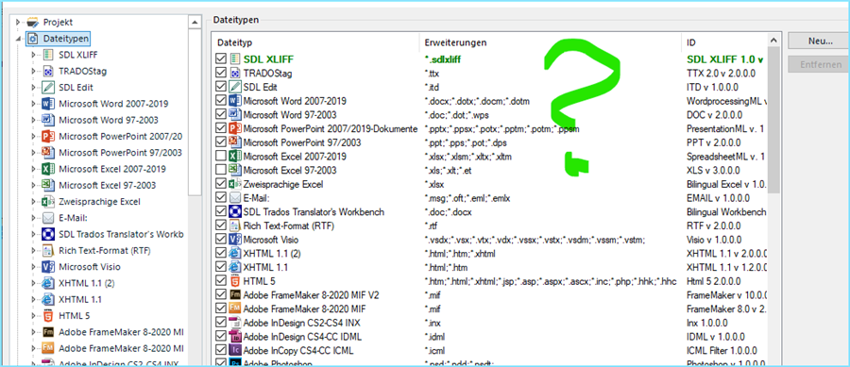Enable the Microsoft Excel 2007-2019 checkbox

point(221,157)
